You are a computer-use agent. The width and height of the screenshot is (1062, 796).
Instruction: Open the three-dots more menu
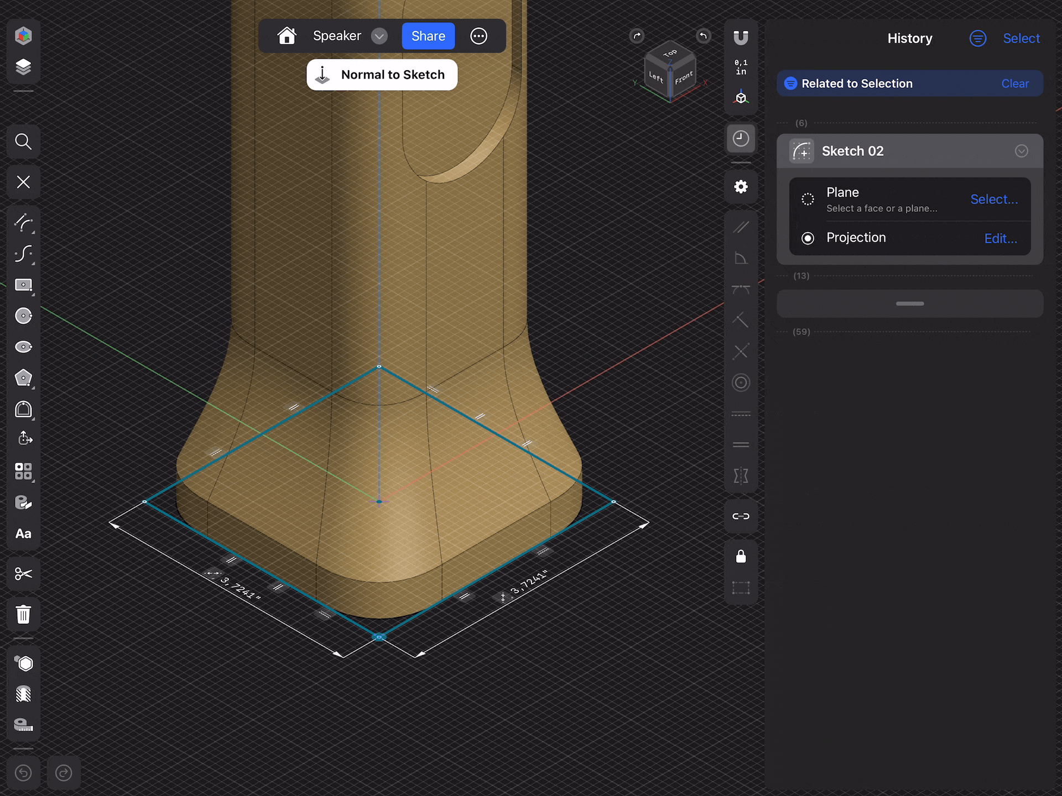pos(478,36)
